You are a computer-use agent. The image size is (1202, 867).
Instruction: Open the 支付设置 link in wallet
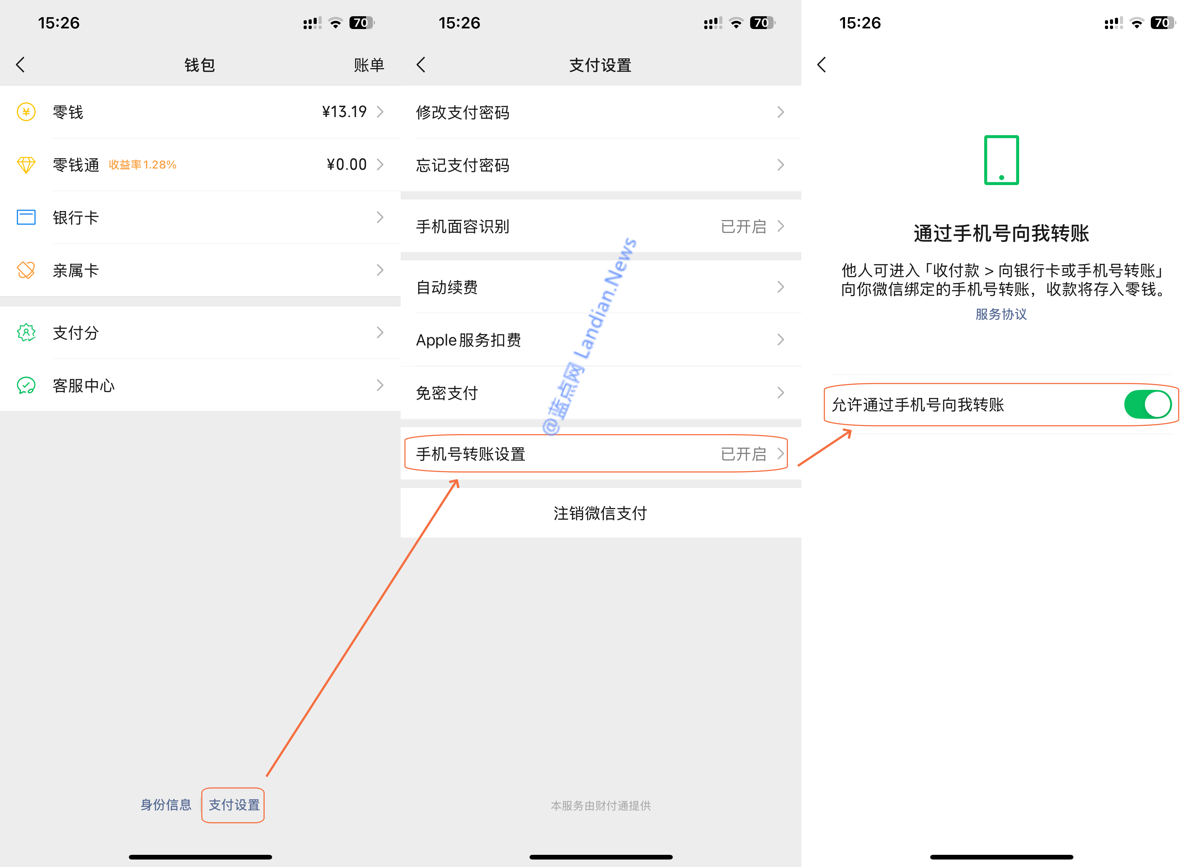[x=234, y=805]
